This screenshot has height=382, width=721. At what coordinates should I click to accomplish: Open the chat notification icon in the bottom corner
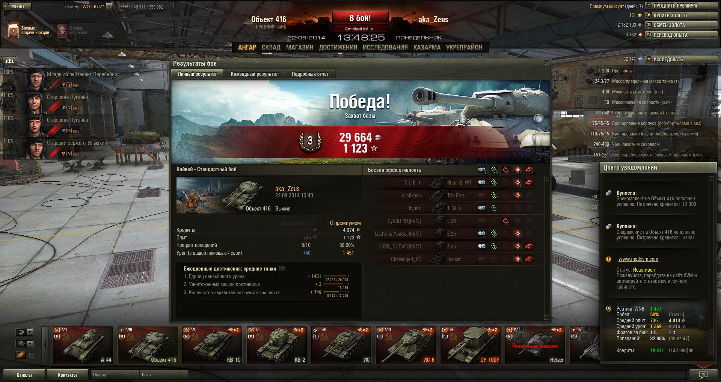click(x=703, y=374)
